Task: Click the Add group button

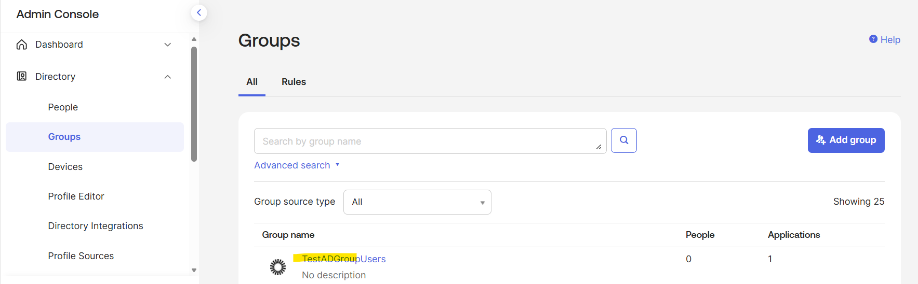Action: pyautogui.click(x=846, y=140)
